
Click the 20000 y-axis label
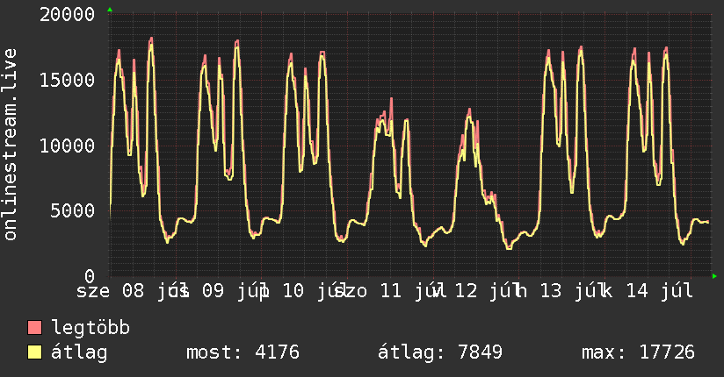68,14
